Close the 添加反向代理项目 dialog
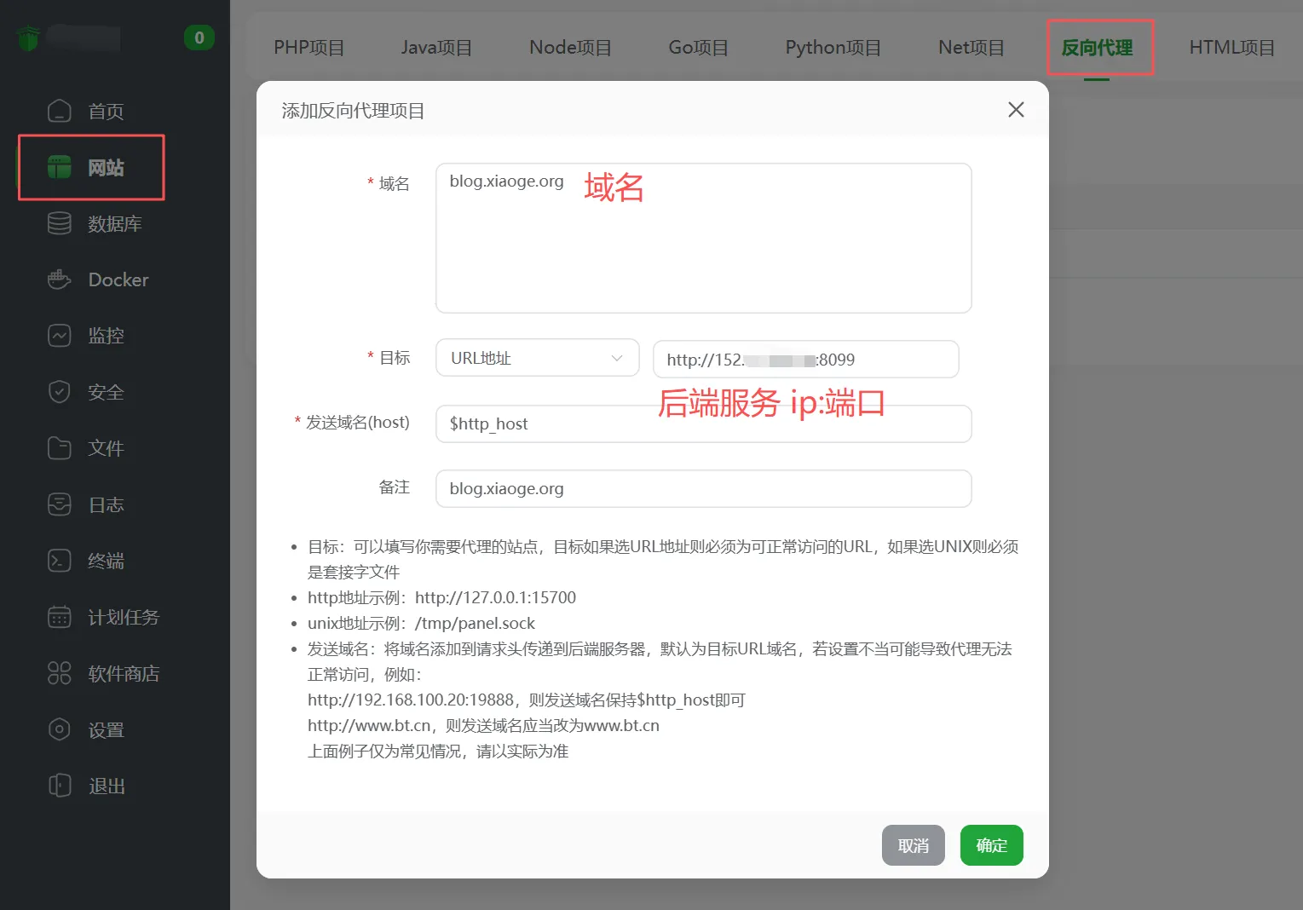 click(x=1016, y=110)
